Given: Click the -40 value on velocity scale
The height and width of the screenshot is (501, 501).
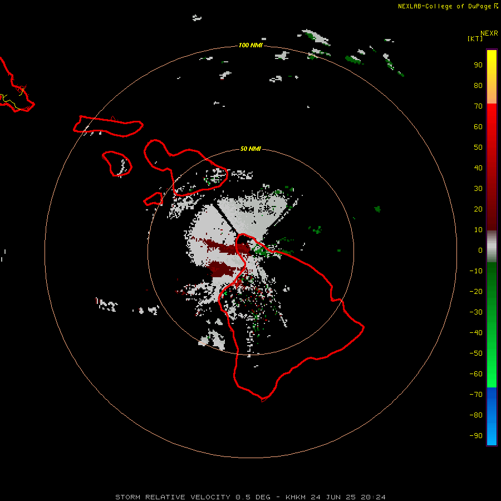Looking at the screenshot, I should point(476,333).
